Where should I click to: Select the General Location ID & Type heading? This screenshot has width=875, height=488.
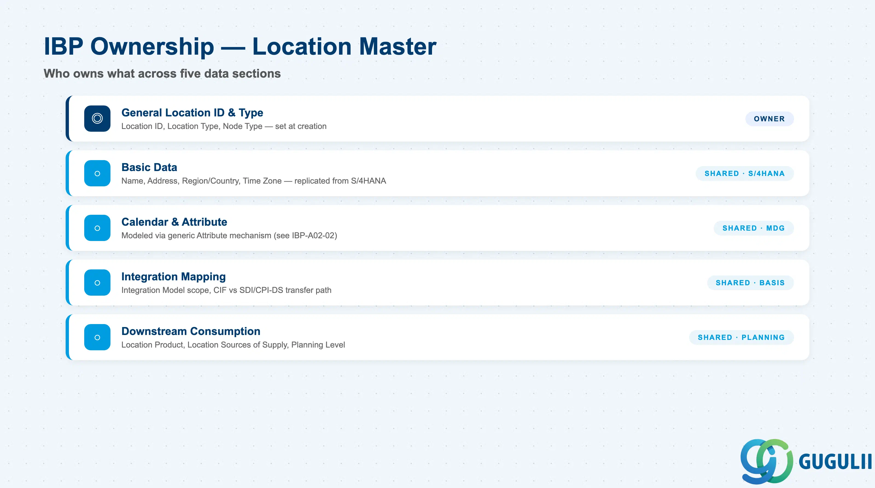tap(192, 112)
